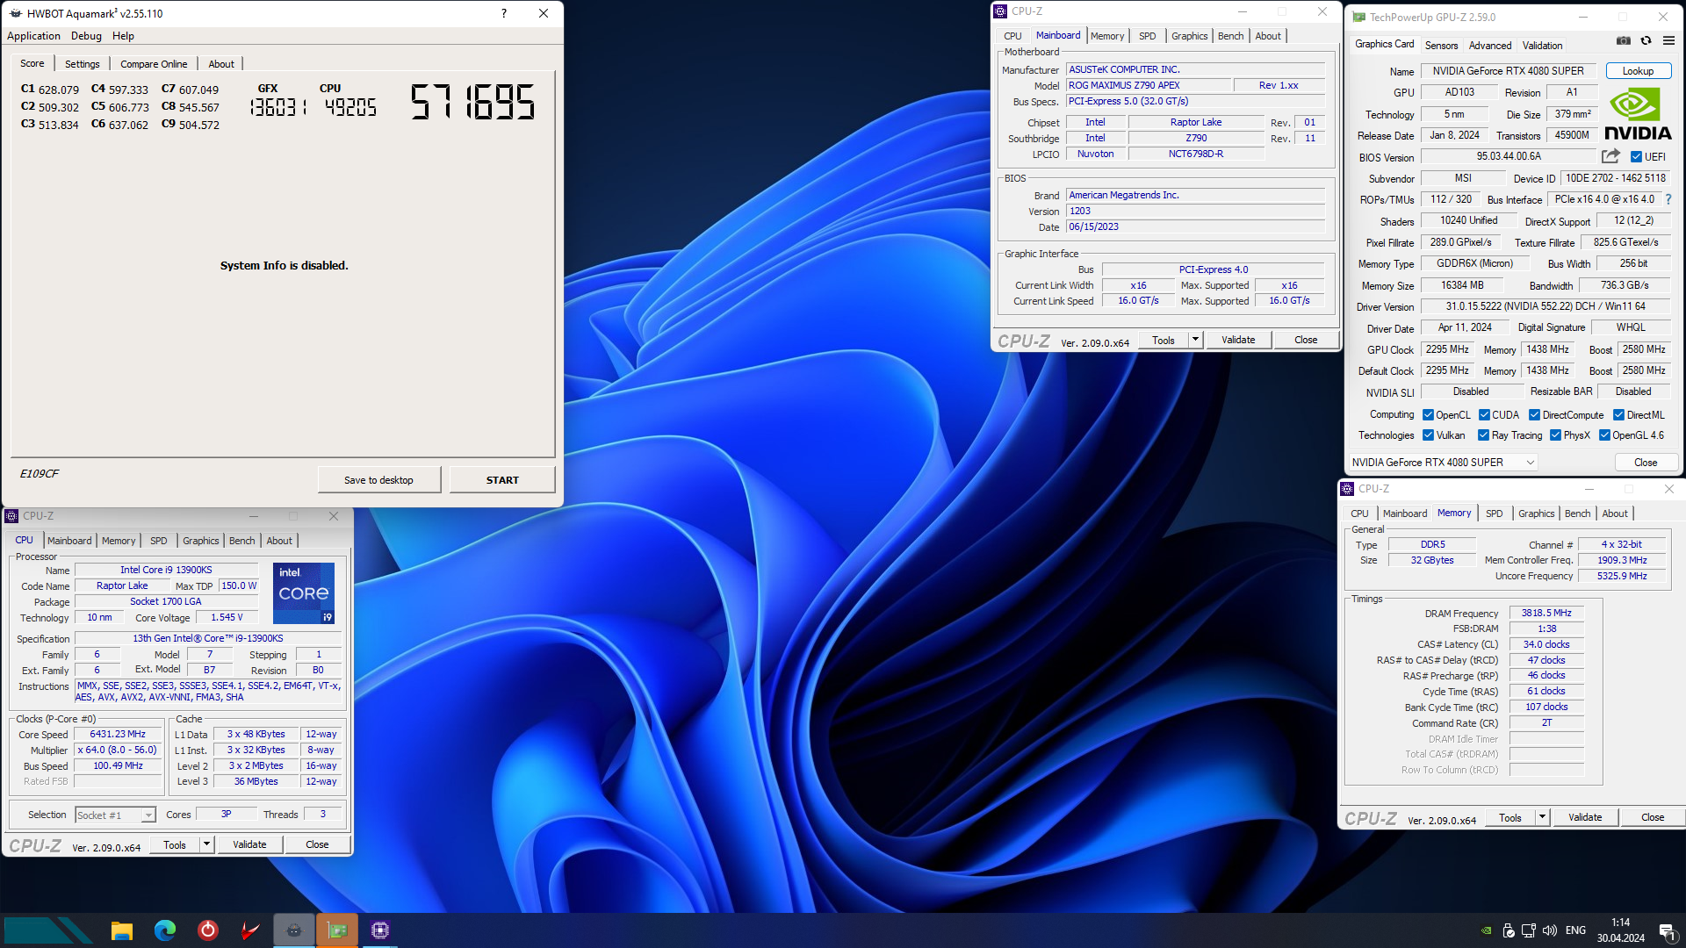Click the BIOS export share icon in GPU-Z

tap(1610, 156)
